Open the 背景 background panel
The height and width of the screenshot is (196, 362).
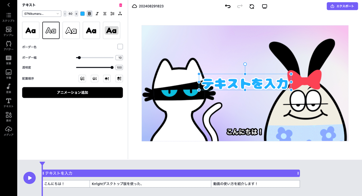click(x=8, y=60)
